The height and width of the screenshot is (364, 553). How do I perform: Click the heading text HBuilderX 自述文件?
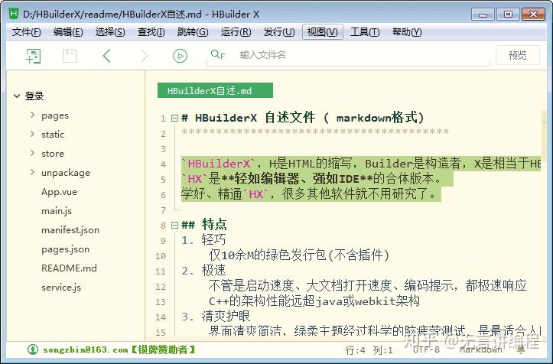point(255,118)
